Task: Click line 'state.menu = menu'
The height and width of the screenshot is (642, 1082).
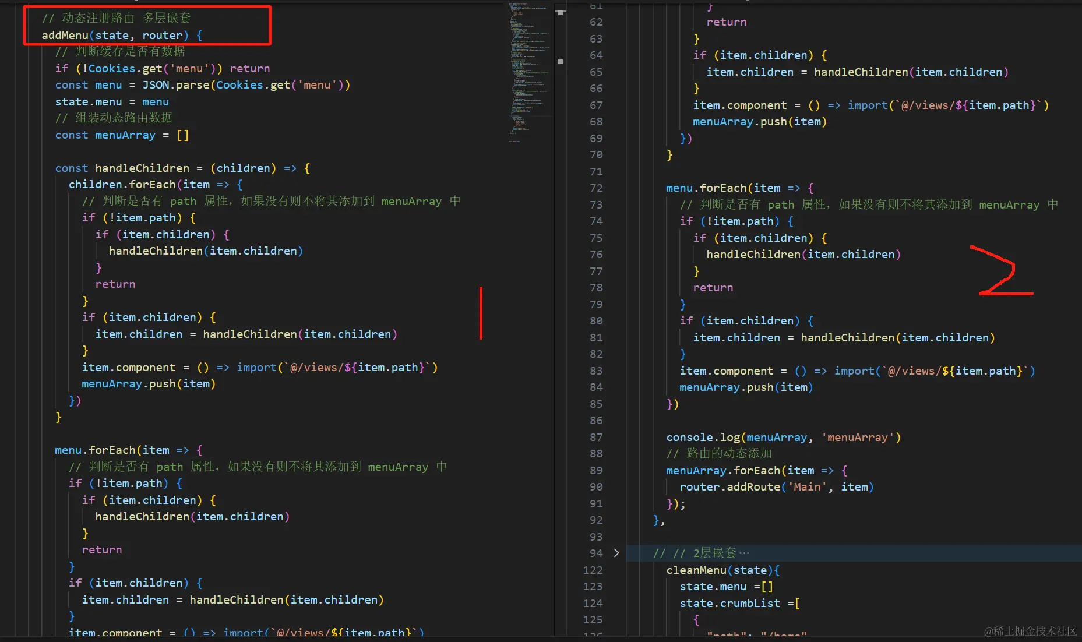Action: tap(112, 101)
